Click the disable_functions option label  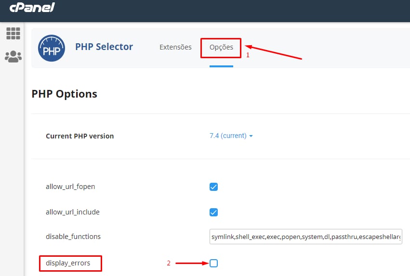[x=73, y=237]
